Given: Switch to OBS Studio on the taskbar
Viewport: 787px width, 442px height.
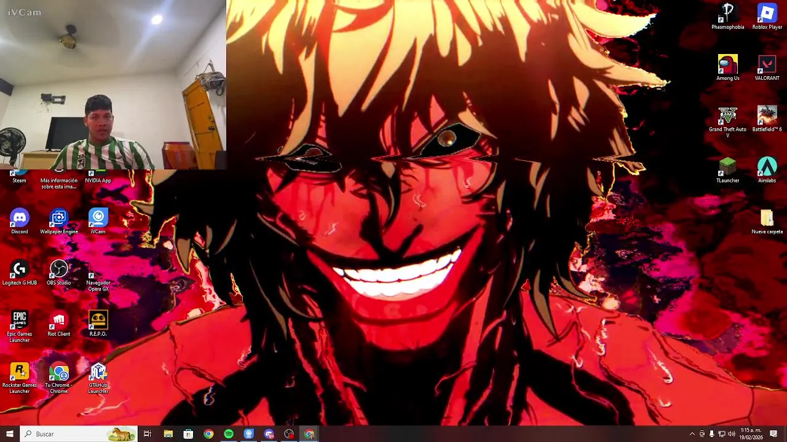Looking at the screenshot, I should click(x=289, y=434).
